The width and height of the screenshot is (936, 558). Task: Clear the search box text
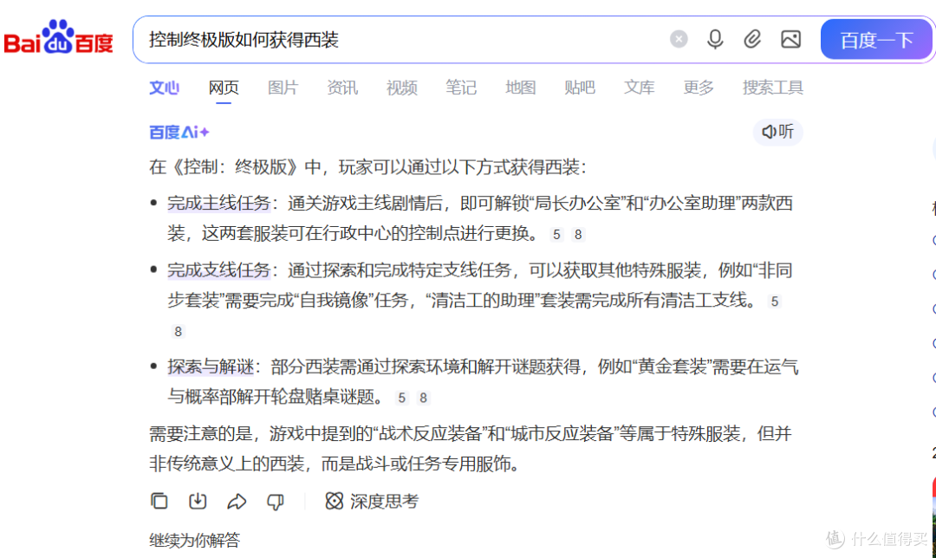click(x=678, y=39)
